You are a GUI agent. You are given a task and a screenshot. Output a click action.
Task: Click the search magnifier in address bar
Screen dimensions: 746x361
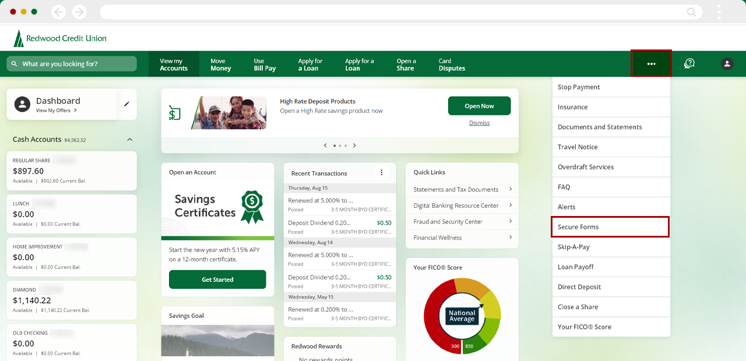[x=691, y=12]
